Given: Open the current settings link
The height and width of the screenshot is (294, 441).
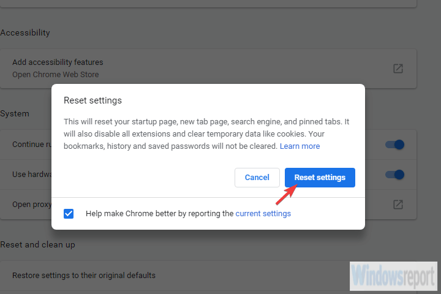Looking at the screenshot, I should coord(263,214).
